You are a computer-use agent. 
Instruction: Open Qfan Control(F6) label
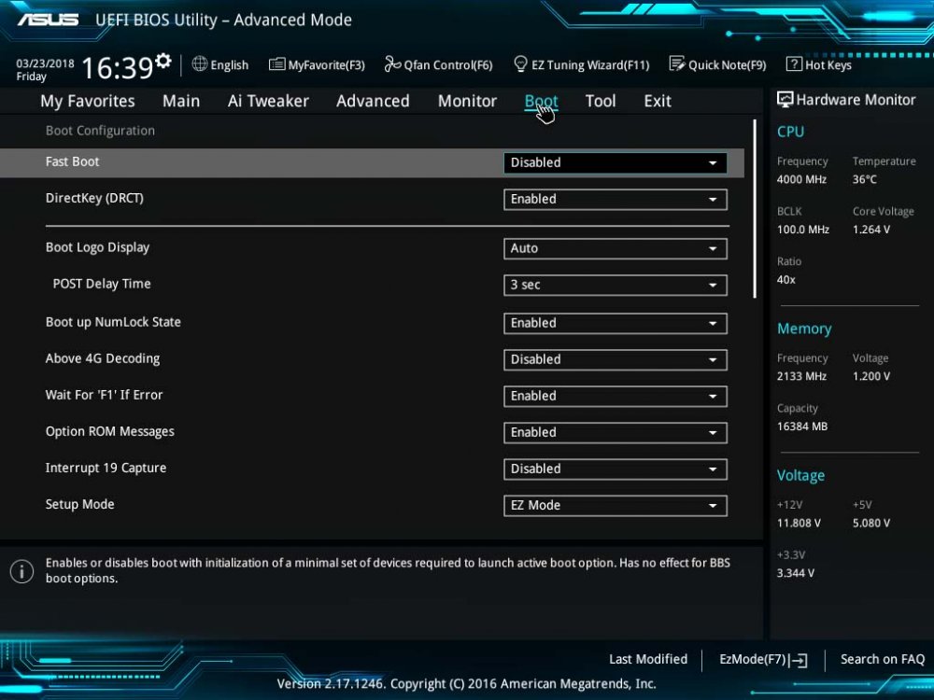(x=448, y=65)
